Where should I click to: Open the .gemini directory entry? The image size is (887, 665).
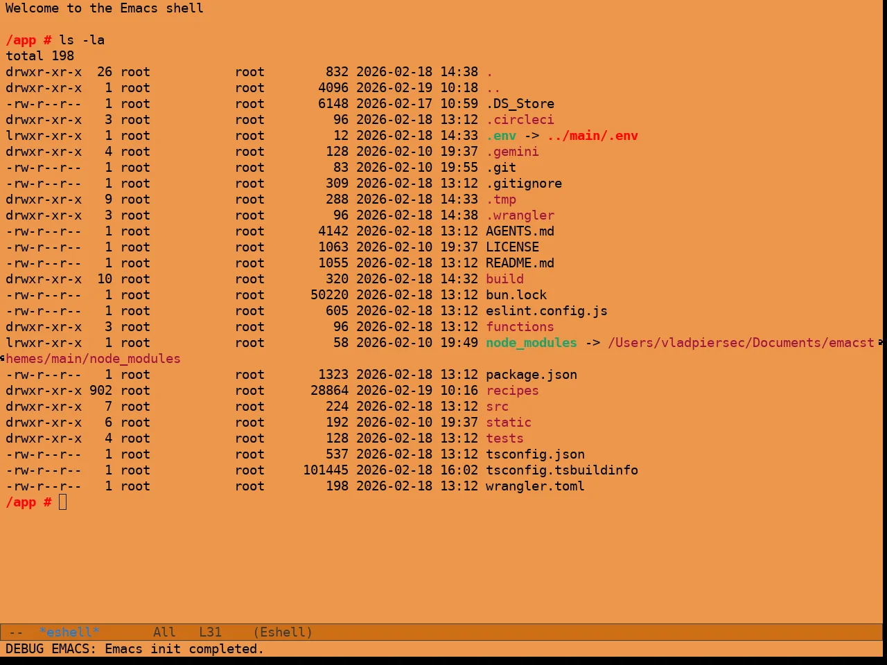[513, 152]
